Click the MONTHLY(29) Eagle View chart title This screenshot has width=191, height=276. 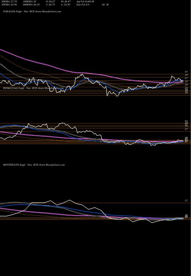coord(34,165)
